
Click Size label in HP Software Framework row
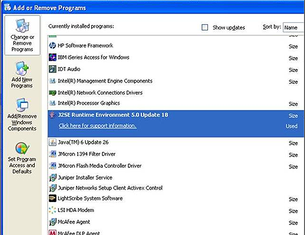pyautogui.click(x=293, y=47)
